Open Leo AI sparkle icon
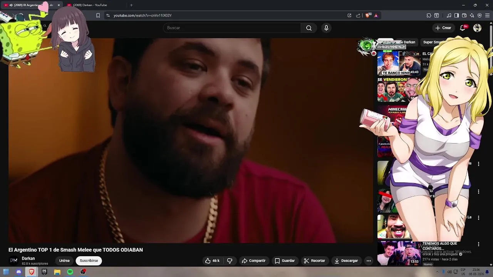Viewport: 493px width, 277px height. [472, 15]
